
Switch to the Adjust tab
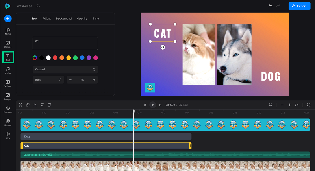click(x=46, y=18)
